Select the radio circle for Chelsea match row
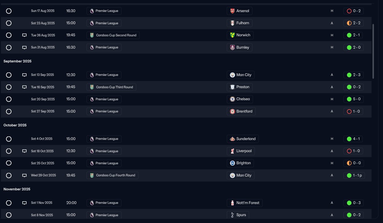 tap(9, 99)
